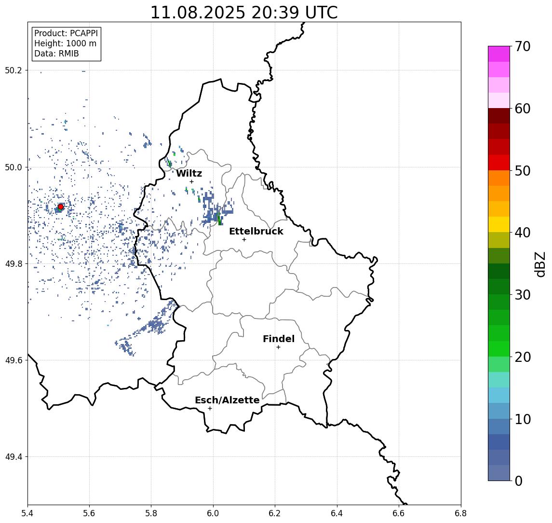552x523 pixels.
Task: Click latitude axis label 49.4
Action: [x=13, y=457]
